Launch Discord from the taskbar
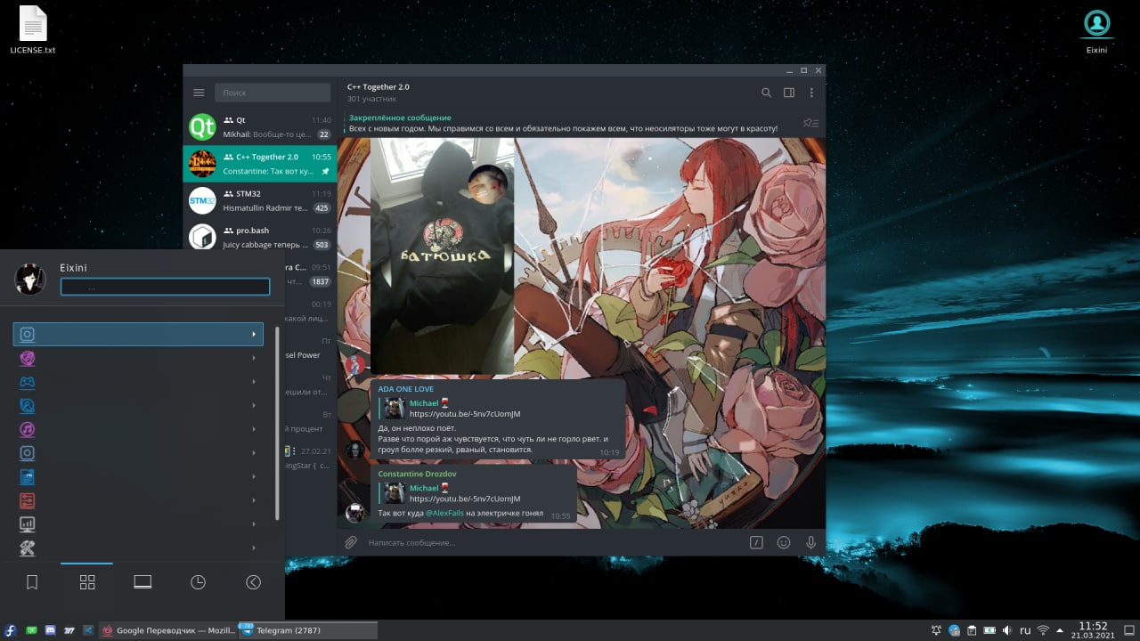 pos(50,630)
